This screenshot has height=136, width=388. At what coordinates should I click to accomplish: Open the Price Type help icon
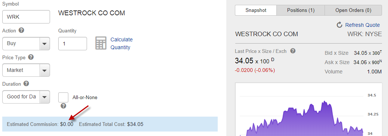pos(31,57)
